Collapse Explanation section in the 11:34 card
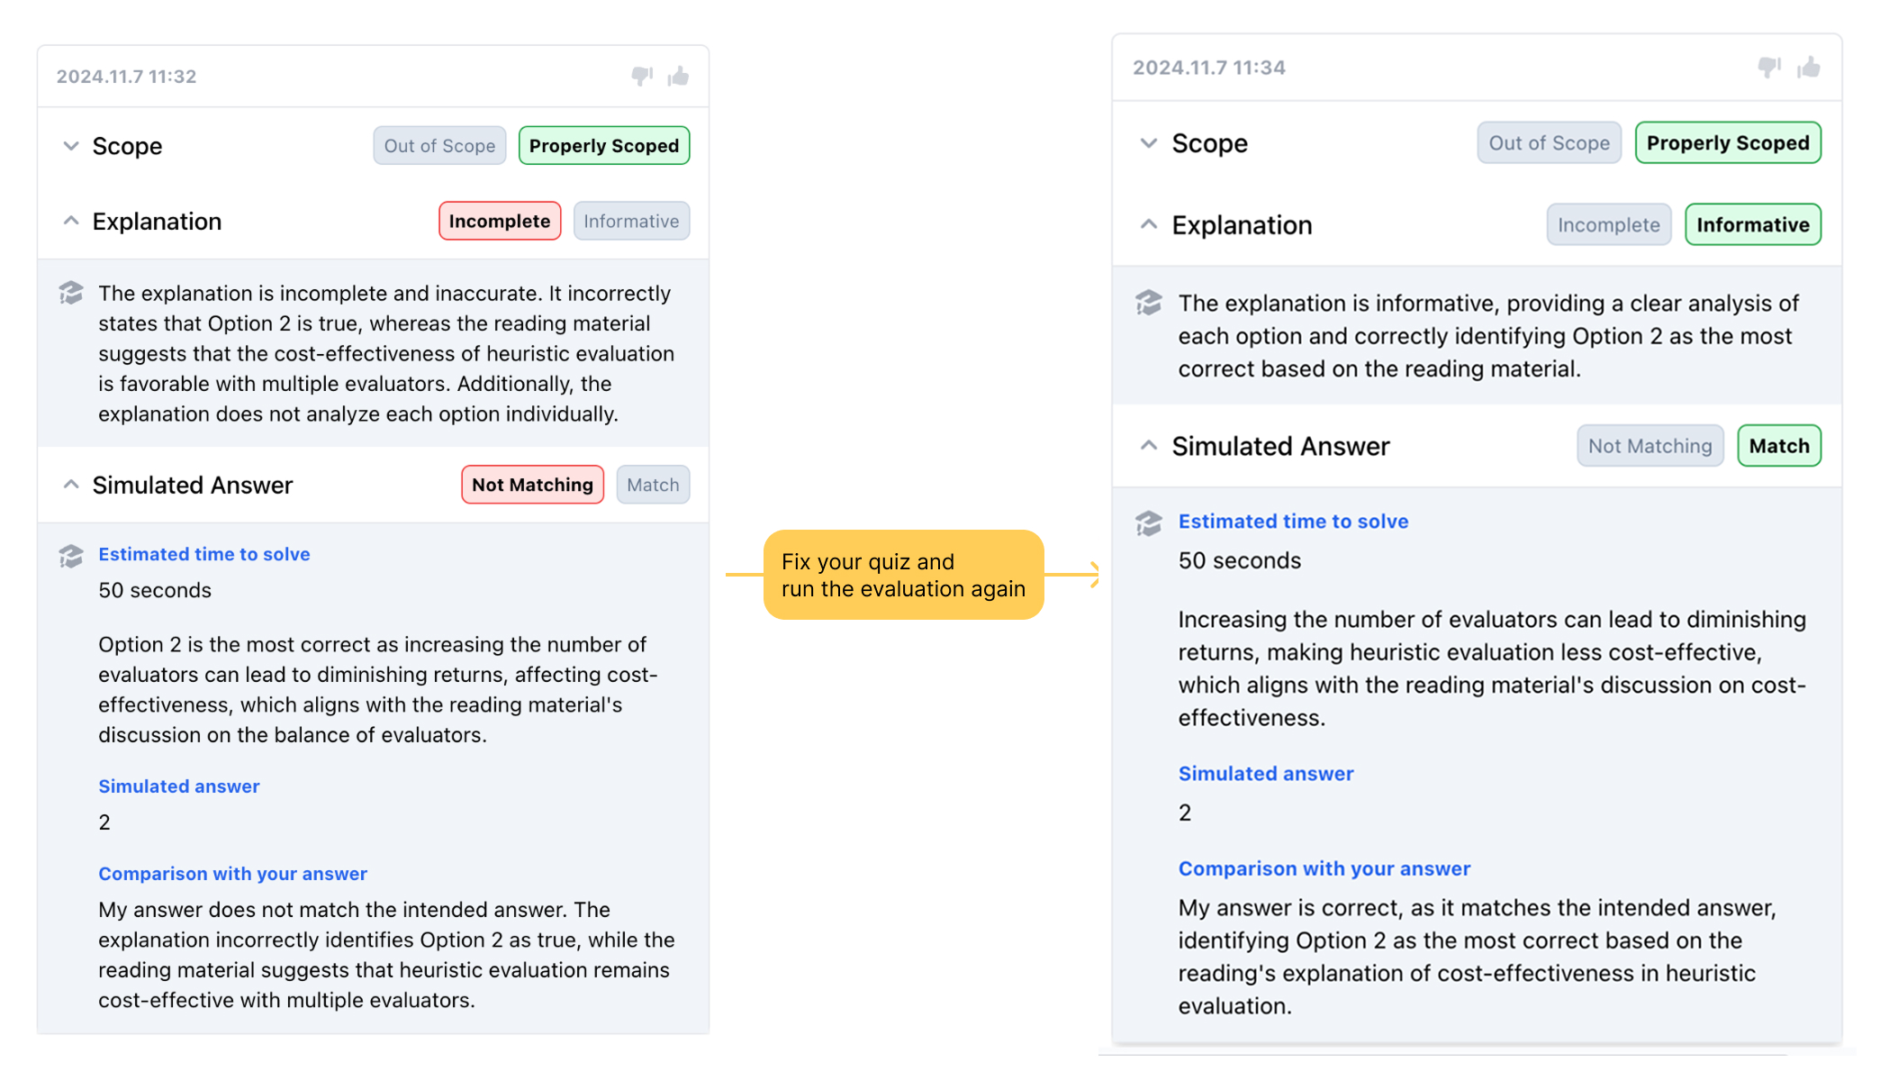 point(1149,224)
